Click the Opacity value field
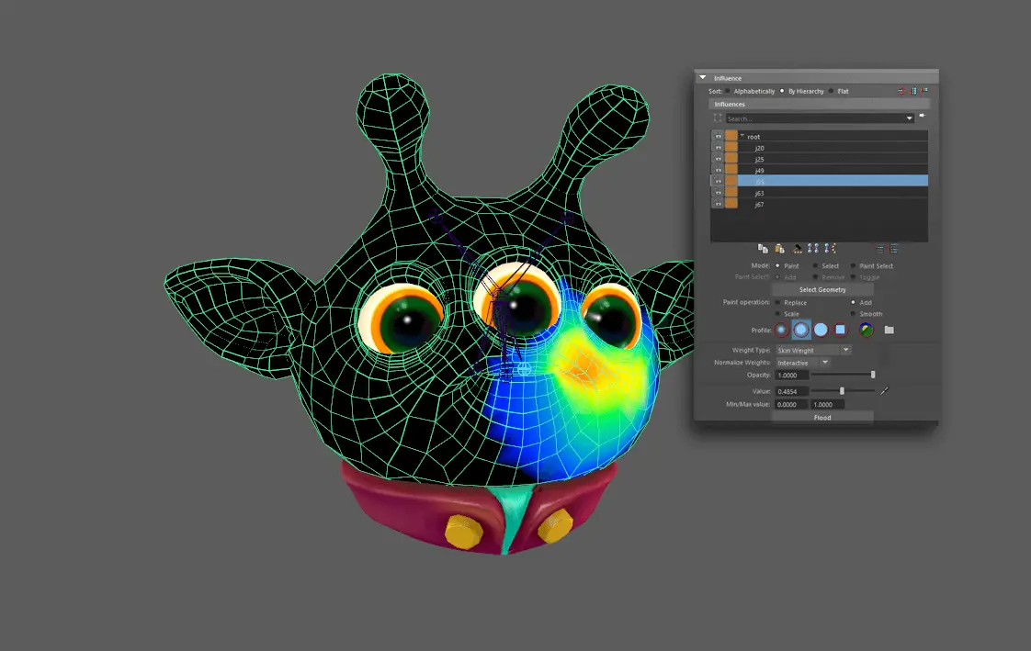 (x=792, y=376)
